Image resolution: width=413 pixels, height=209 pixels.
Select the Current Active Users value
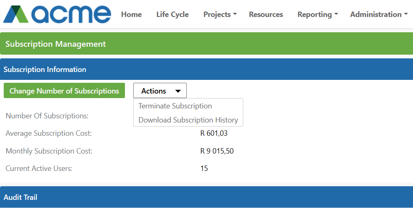pos(204,168)
